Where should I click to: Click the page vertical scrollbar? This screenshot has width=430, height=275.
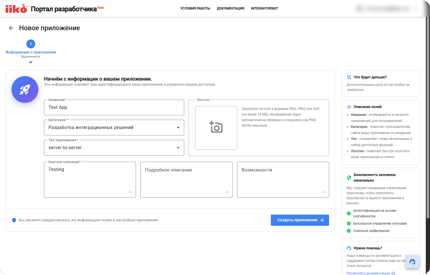428,117
